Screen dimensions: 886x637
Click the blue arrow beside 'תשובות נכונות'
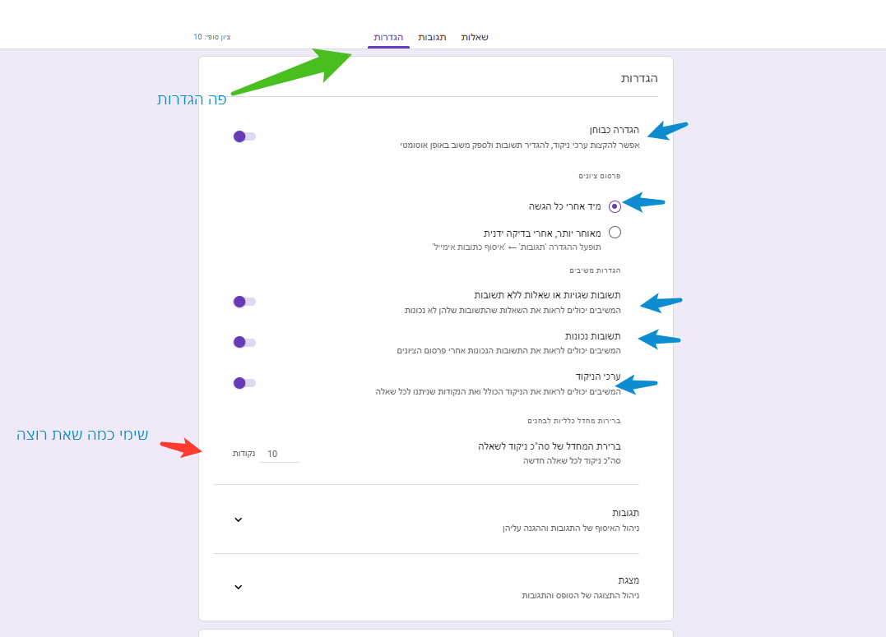point(660,338)
